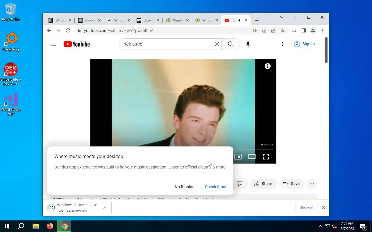Show video info card icon
Viewport: 372px width, 232px height.
[268, 66]
